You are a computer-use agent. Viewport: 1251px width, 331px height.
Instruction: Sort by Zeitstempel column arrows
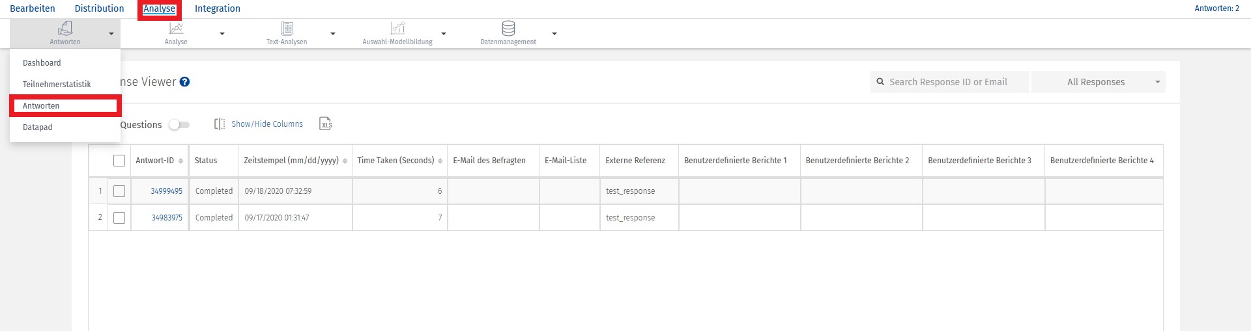click(345, 161)
